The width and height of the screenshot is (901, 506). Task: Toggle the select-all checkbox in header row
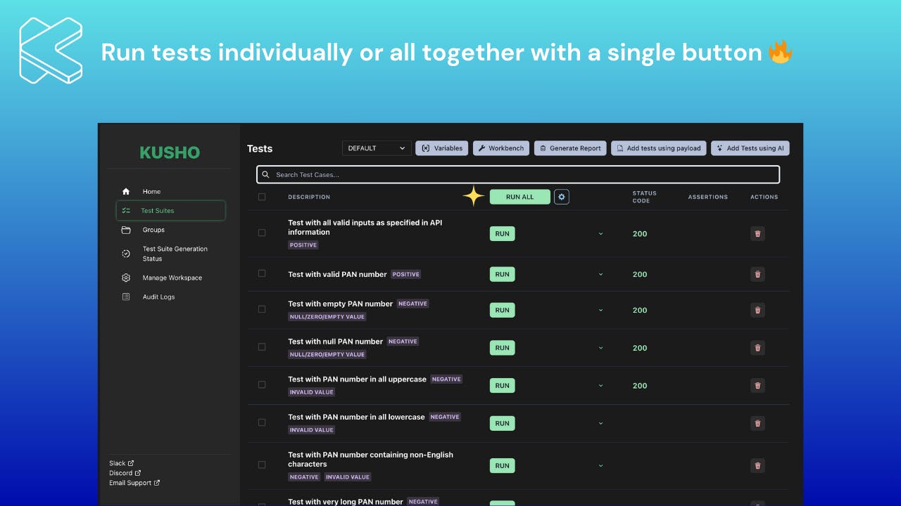(x=262, y=197)
